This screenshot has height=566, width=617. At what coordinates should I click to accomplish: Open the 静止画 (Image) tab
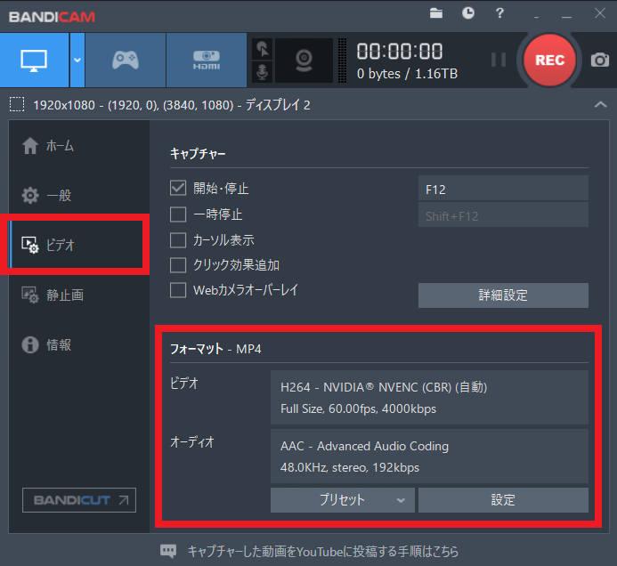pos(78,295)
